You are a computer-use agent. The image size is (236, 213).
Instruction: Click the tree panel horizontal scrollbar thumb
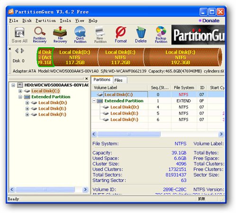coord(45,189)
